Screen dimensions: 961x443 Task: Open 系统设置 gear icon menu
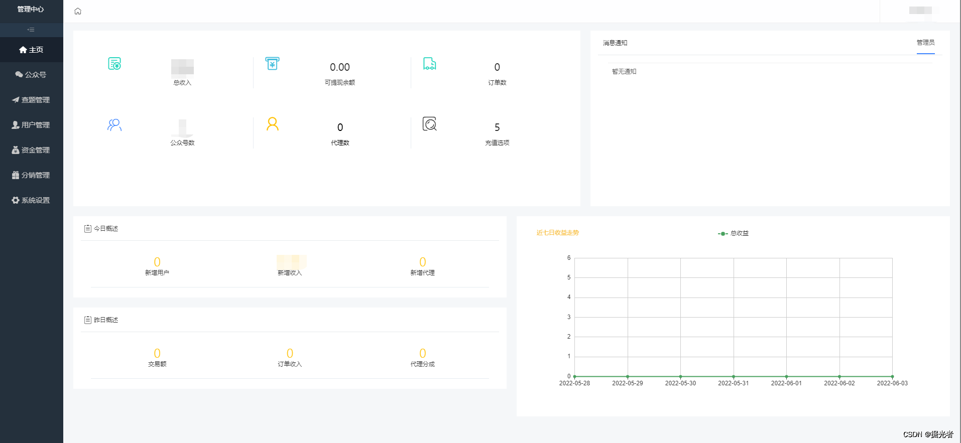(x=32, y=200)
